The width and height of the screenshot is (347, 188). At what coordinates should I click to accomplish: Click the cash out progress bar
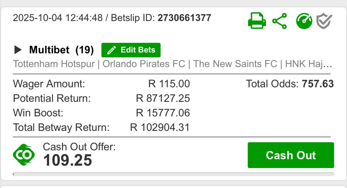coord(173,174)
